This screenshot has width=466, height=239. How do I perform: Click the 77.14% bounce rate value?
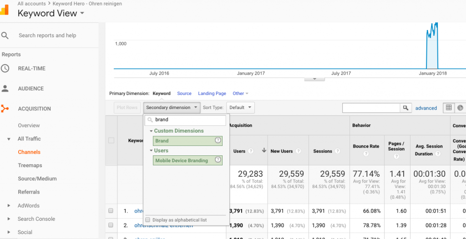366,174
